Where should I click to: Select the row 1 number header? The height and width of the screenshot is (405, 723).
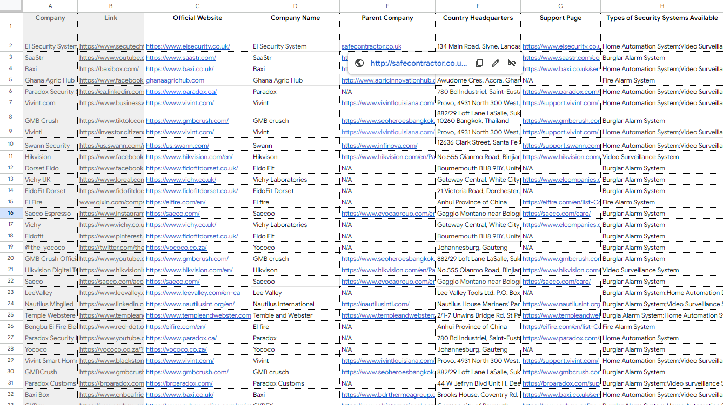point(11,26)
